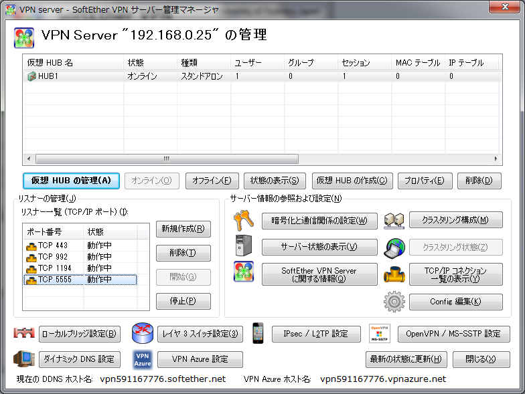Viewport: 525px width, 394px height.
Task: Click the TCP 5555 listener port icon
Action: [x=31, y=280]
